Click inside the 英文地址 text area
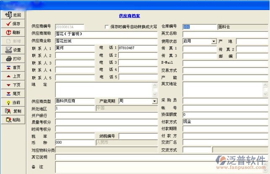Screen dimensions: 270x174 click(223, 89)
